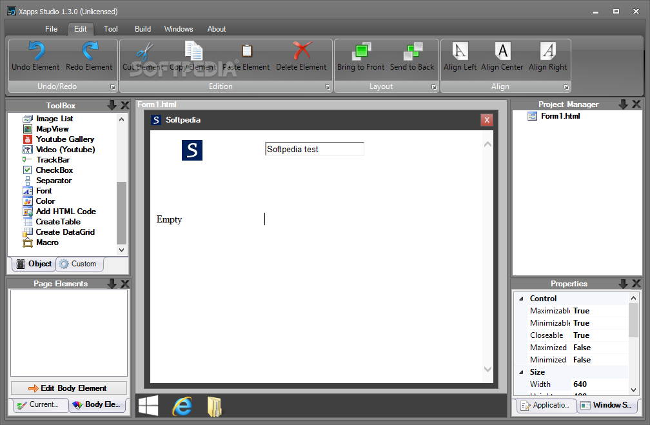Click the Edit Body Element button

pos(69,388)
